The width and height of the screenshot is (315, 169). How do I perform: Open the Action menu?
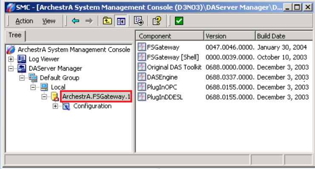pyautogui.click(x=24, y=21)
